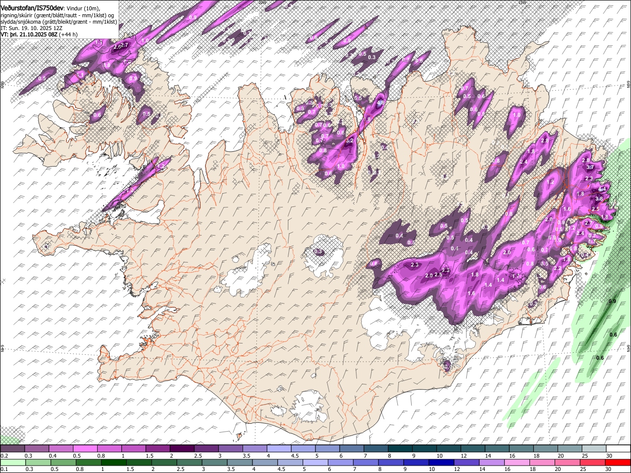The height and width of the screenshot is (473, 631).
Task: Choose the darkest green swatch labeled 1, lower legend
Action: (x=113, y=462)
